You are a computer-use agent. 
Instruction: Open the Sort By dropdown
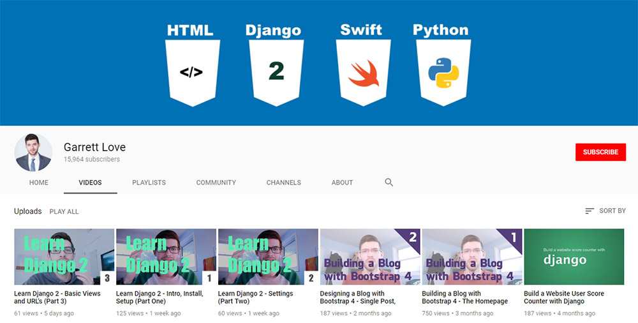click(605, 211)
